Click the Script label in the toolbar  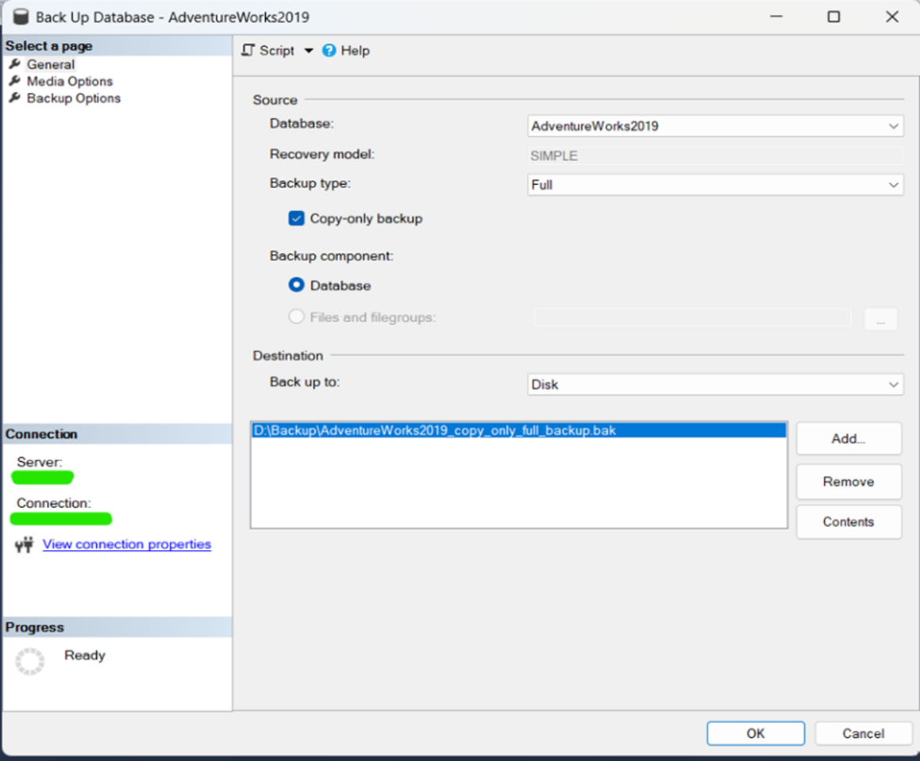(277, 51)
